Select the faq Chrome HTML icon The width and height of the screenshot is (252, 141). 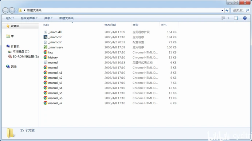coord(45,52)
